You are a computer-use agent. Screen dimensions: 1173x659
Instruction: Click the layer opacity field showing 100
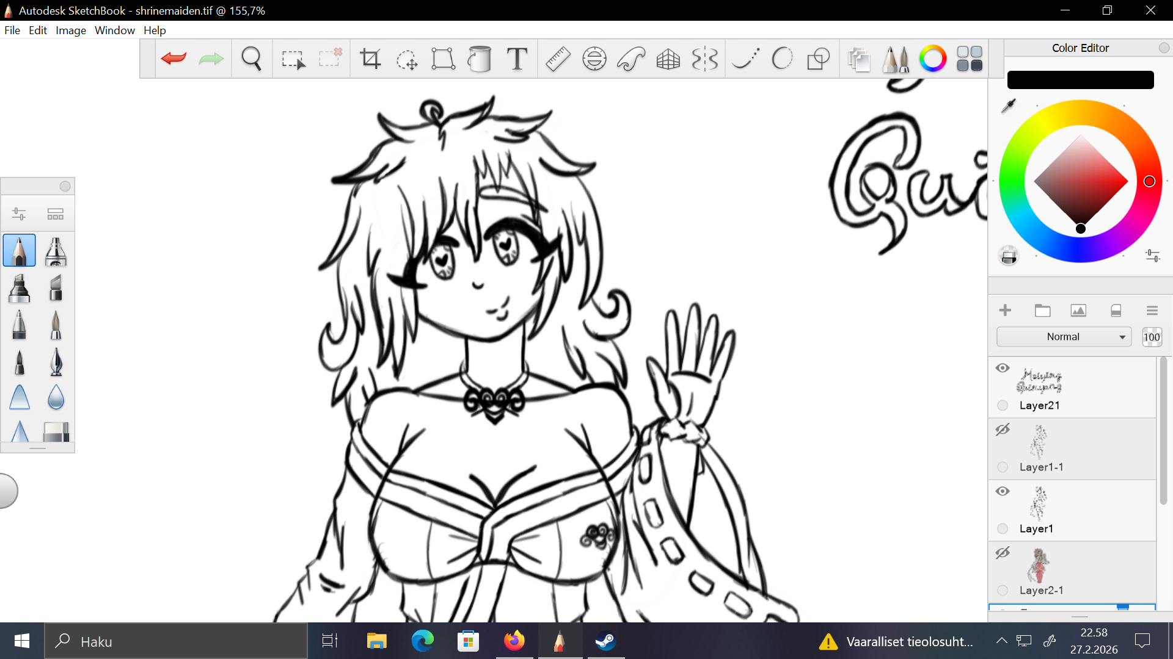tap(1151, 337)
